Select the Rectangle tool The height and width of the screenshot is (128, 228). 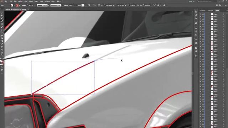coord(2,24)
